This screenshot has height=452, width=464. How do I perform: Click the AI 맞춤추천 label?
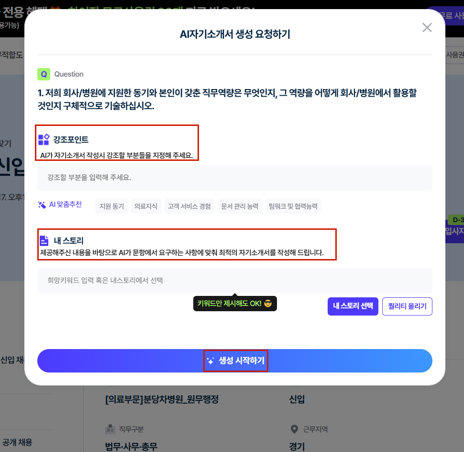click(65, 204)
